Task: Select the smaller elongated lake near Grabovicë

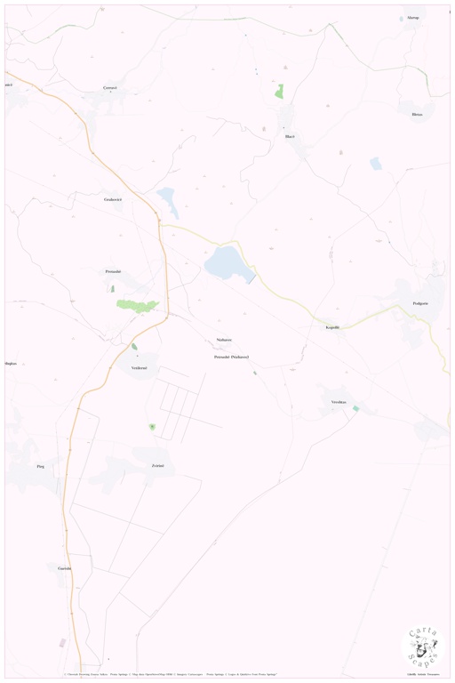Action: click(168, 202)
